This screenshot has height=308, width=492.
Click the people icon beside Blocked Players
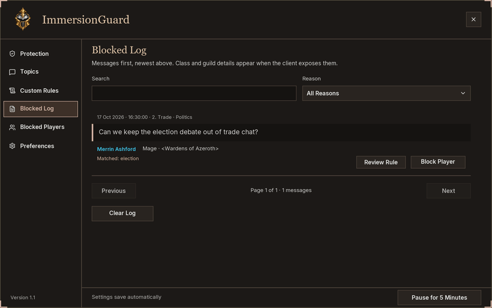pos(12,127)
